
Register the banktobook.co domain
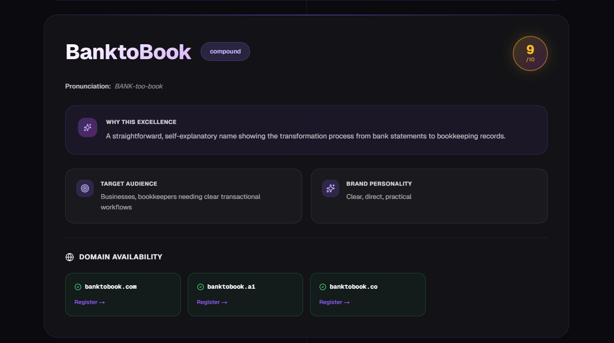pos(335,302)
